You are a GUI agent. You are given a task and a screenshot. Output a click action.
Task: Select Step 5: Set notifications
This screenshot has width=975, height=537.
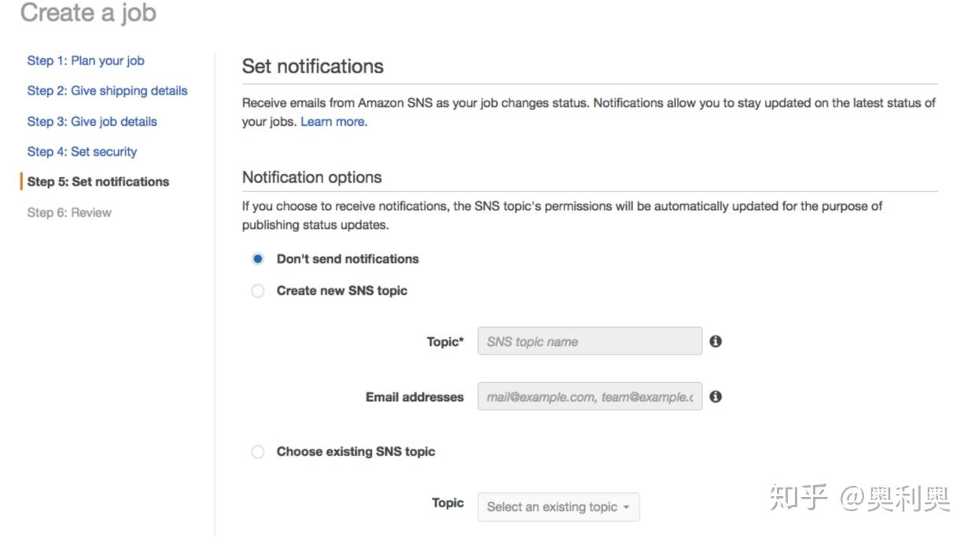98,182
